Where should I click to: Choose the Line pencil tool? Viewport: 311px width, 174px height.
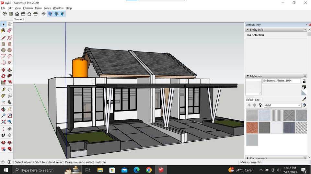(3, 38)
